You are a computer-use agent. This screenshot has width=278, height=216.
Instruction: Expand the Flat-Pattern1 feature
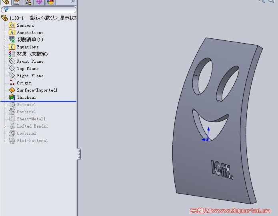tap(5, 141)
